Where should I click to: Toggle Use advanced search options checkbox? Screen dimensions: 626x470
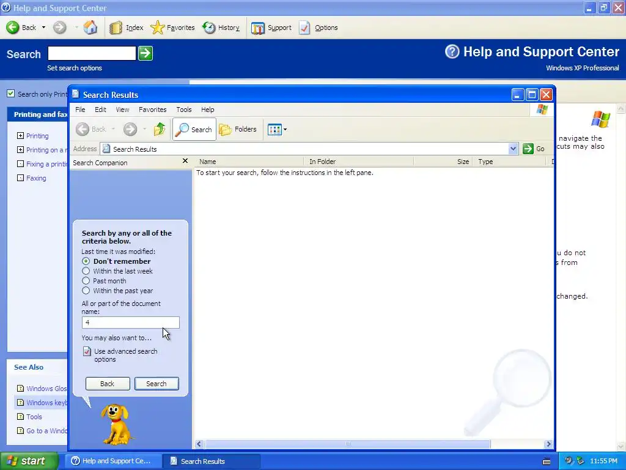pos(87,351)
